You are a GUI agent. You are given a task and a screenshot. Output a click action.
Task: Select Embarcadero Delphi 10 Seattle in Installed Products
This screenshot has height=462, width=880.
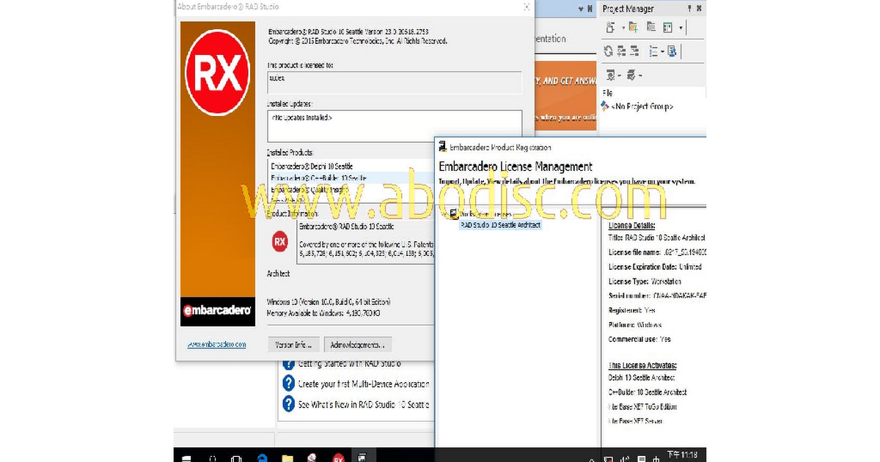(312, 166)
